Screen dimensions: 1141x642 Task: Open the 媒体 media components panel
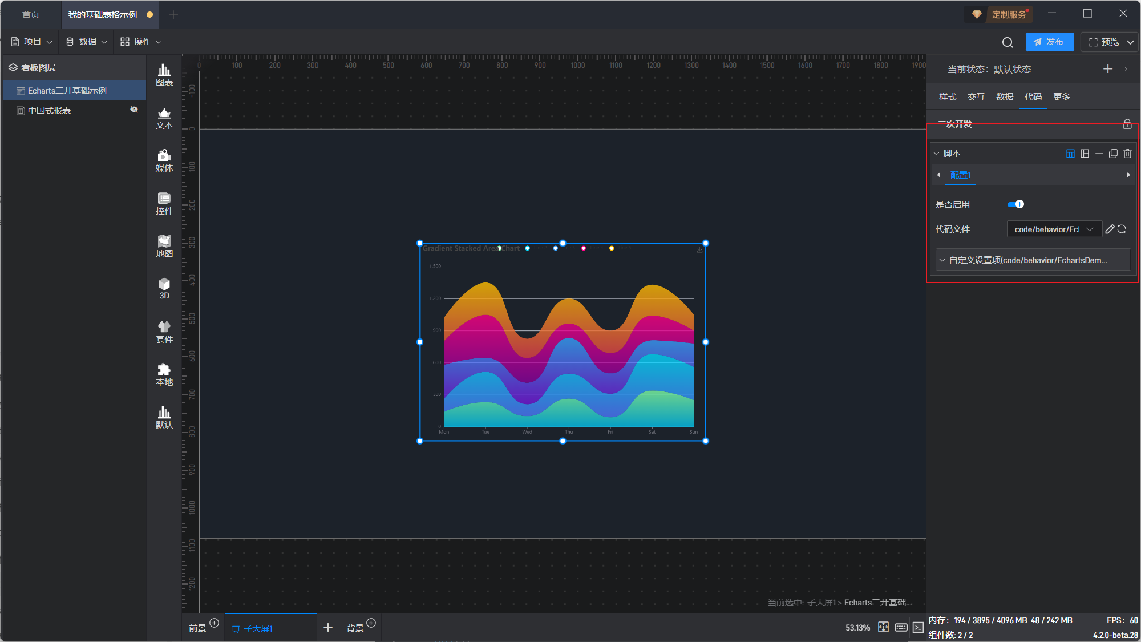tap(164, 160)
